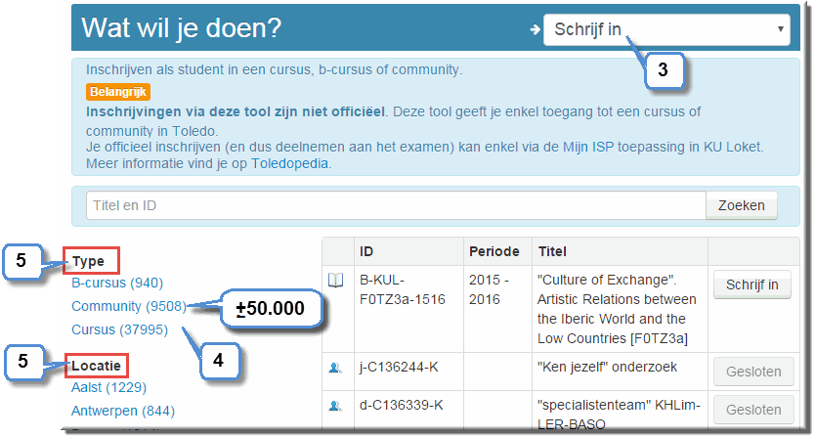Click the community icon for j-C136244-K
This screenshot has height=438, width=816.
[x=335, y=369]
